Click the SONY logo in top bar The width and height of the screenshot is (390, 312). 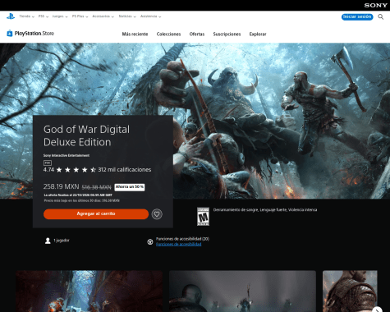[375, 5]
